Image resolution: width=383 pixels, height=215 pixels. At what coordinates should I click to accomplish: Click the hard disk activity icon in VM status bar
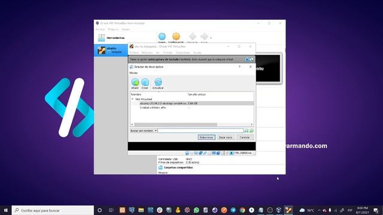(x=187, y=153)
